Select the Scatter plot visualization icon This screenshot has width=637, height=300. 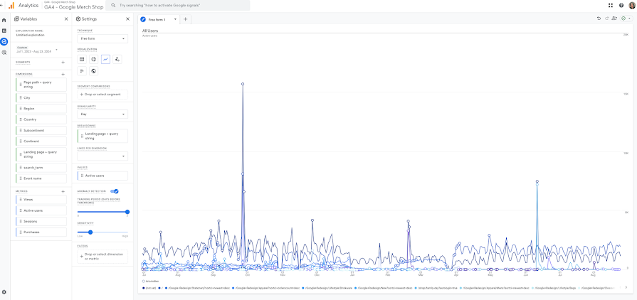(117, 59)
